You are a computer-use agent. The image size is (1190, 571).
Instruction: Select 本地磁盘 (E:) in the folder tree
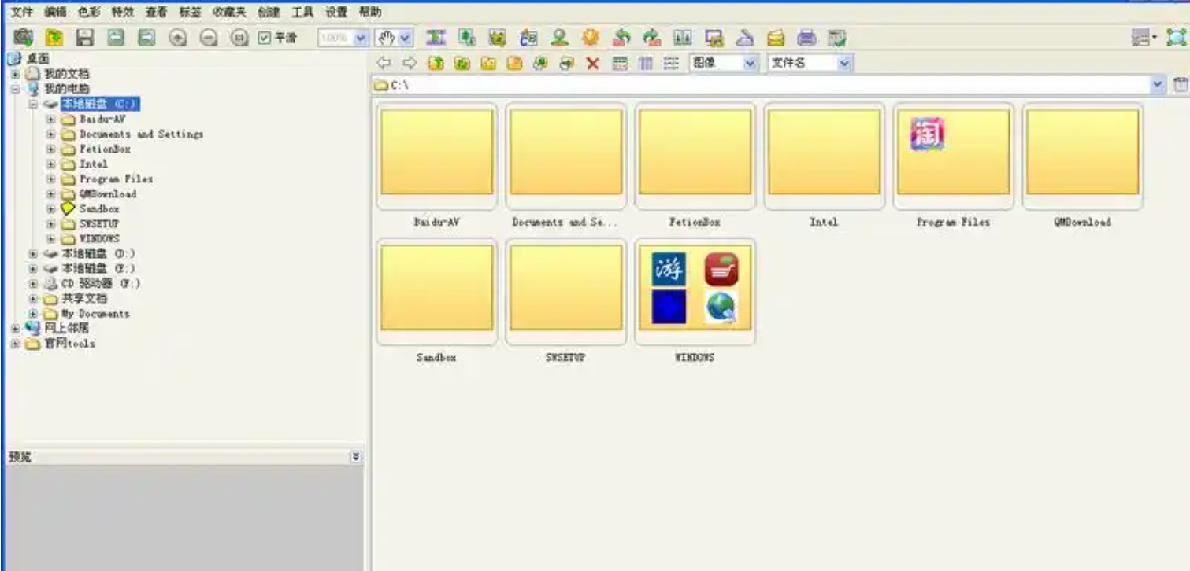pyautogui.click(x=98, y=268)
